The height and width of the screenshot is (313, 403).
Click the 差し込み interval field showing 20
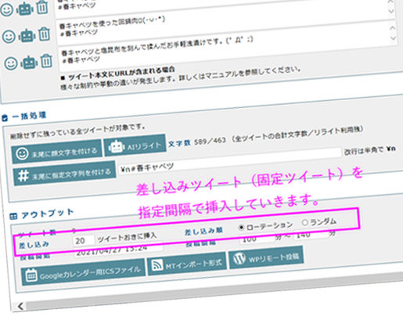[x=84, y=240]
